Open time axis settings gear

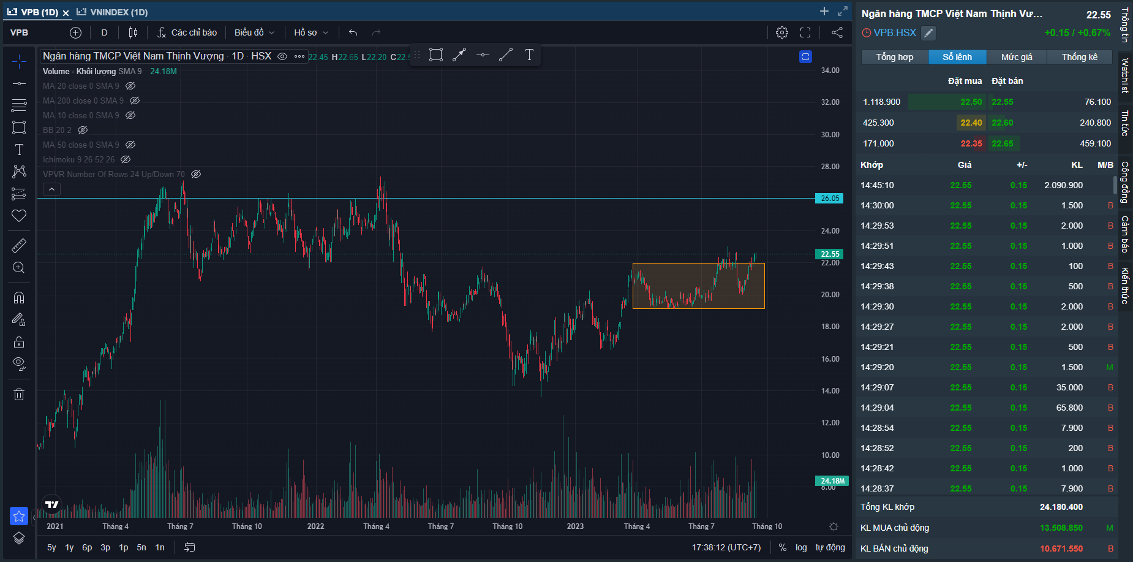point(834,526)
